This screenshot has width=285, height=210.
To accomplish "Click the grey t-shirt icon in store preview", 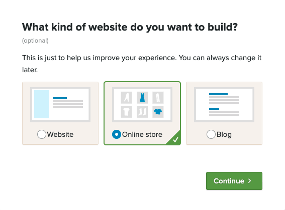I will [x=126, y=112].
